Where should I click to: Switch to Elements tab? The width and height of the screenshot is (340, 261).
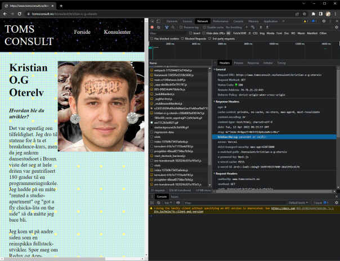pyautogui.click(x=172, y=21)
